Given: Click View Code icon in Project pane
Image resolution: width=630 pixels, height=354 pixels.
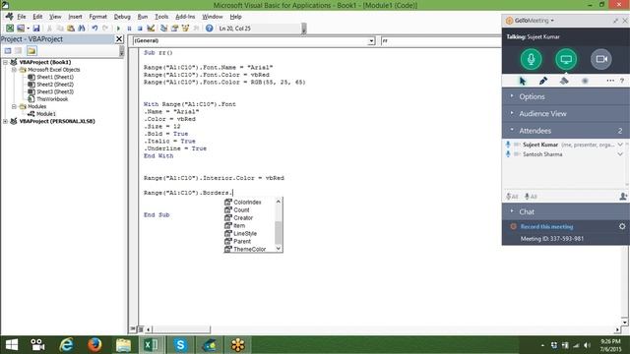Looking at the screenshot, I should tap(8, 50).
